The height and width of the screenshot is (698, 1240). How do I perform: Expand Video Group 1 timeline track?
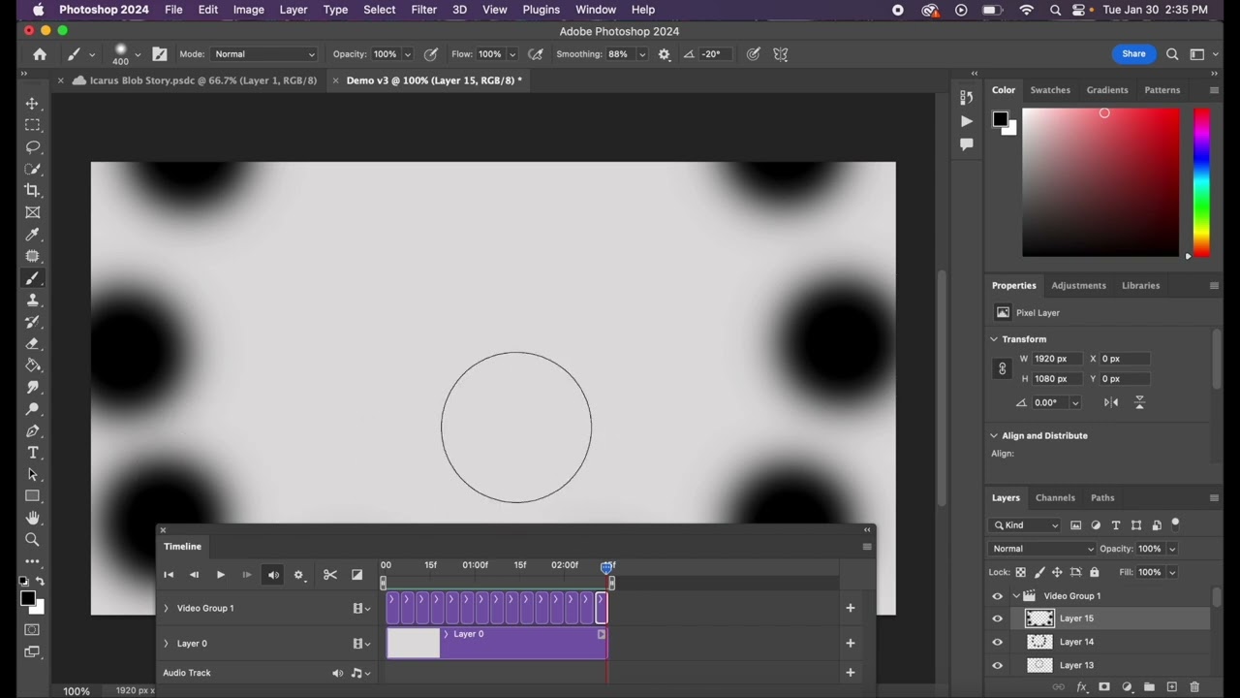166,609
